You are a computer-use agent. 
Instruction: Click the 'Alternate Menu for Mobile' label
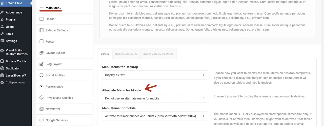point(121,90)
